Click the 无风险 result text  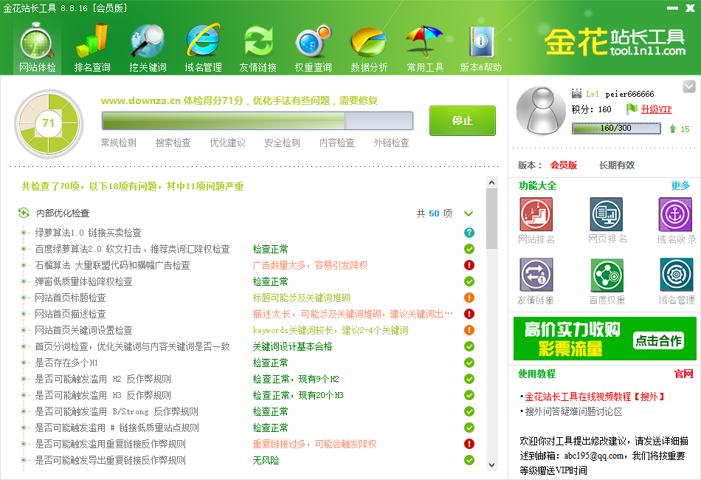266,460
